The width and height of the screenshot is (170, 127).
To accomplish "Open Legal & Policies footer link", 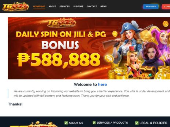I will (x=153, y=123).
